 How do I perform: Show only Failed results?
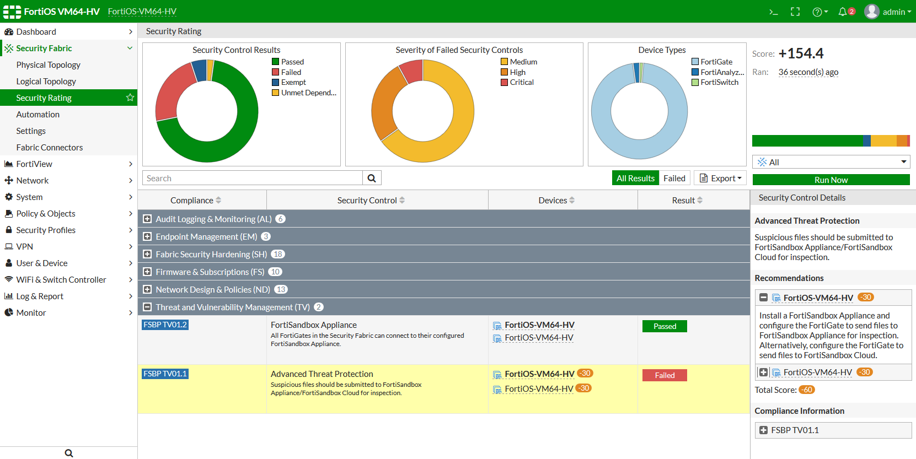(674, 178)
